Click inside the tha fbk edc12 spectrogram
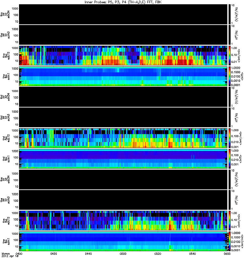 123,56
